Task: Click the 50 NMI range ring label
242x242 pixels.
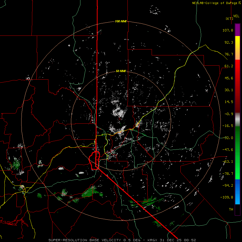Action: click(x=121, y=71)
